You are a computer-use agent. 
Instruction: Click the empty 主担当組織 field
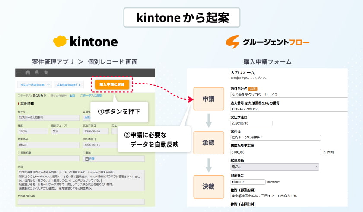point(48,158)
